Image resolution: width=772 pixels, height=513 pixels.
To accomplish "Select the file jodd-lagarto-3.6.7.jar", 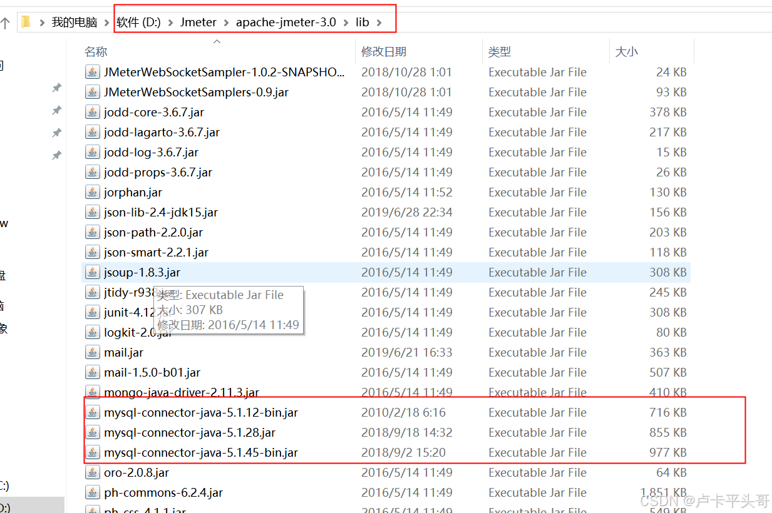I will (162, 132).
